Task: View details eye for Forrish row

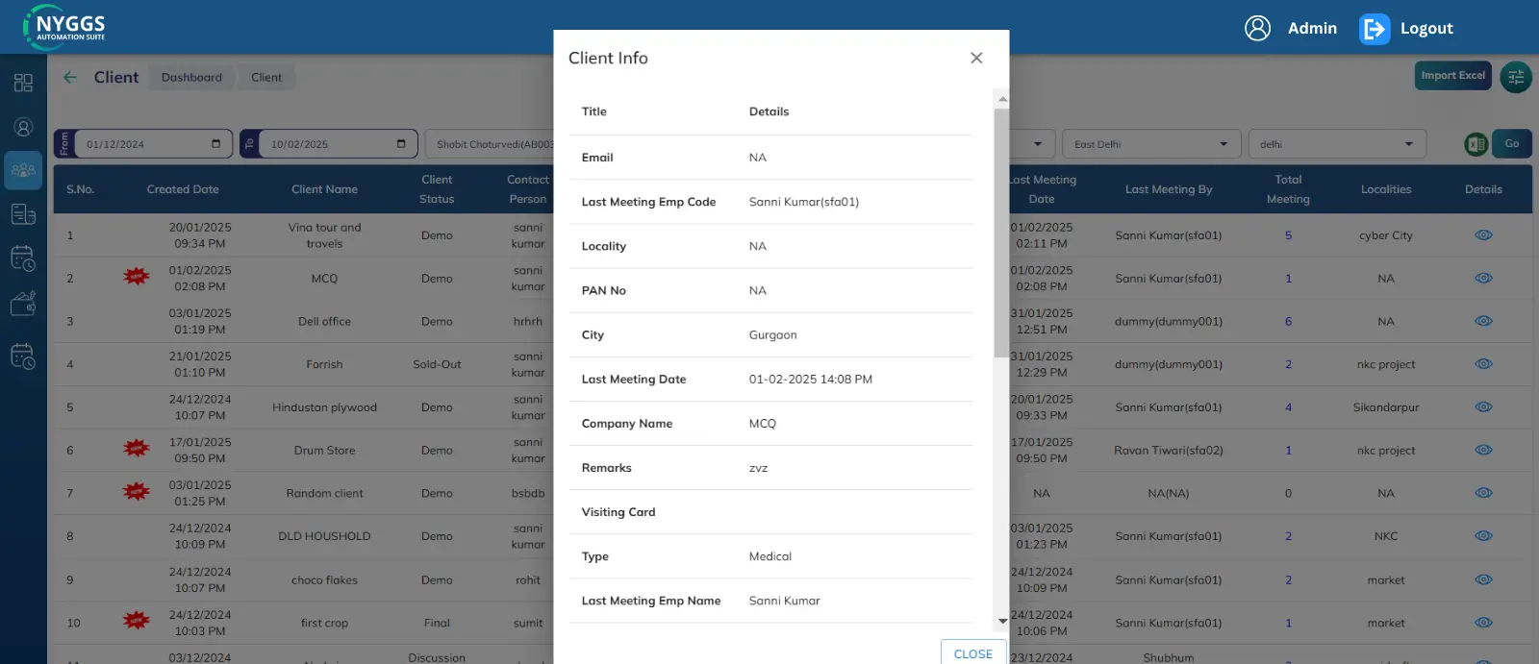Action: pos(1483,364)
